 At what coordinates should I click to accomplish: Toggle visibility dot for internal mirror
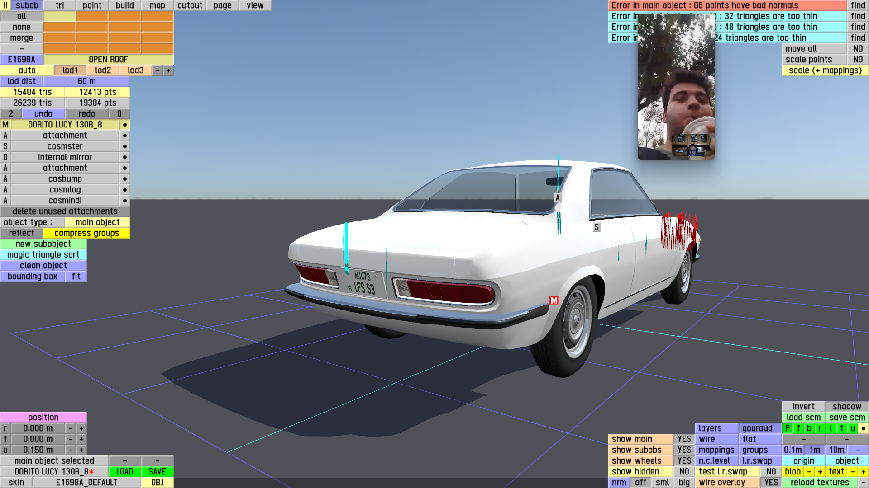124,157
